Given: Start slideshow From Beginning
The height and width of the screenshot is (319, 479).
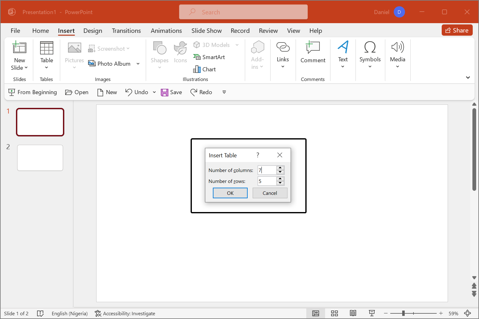Looking at the screenshot, I should (33, 92).
